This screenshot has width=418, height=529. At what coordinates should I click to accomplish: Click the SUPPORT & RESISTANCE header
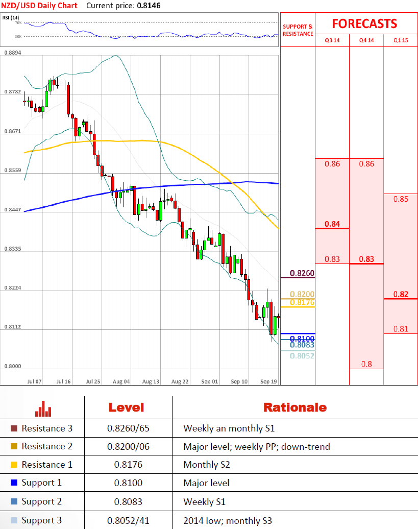click(x=298, y=30)
